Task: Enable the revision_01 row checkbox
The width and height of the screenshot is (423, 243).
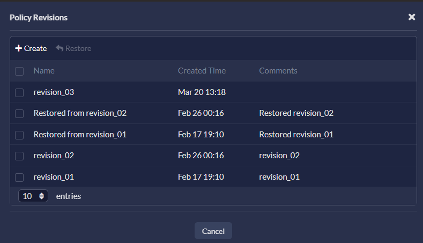Action: point(19,178)
